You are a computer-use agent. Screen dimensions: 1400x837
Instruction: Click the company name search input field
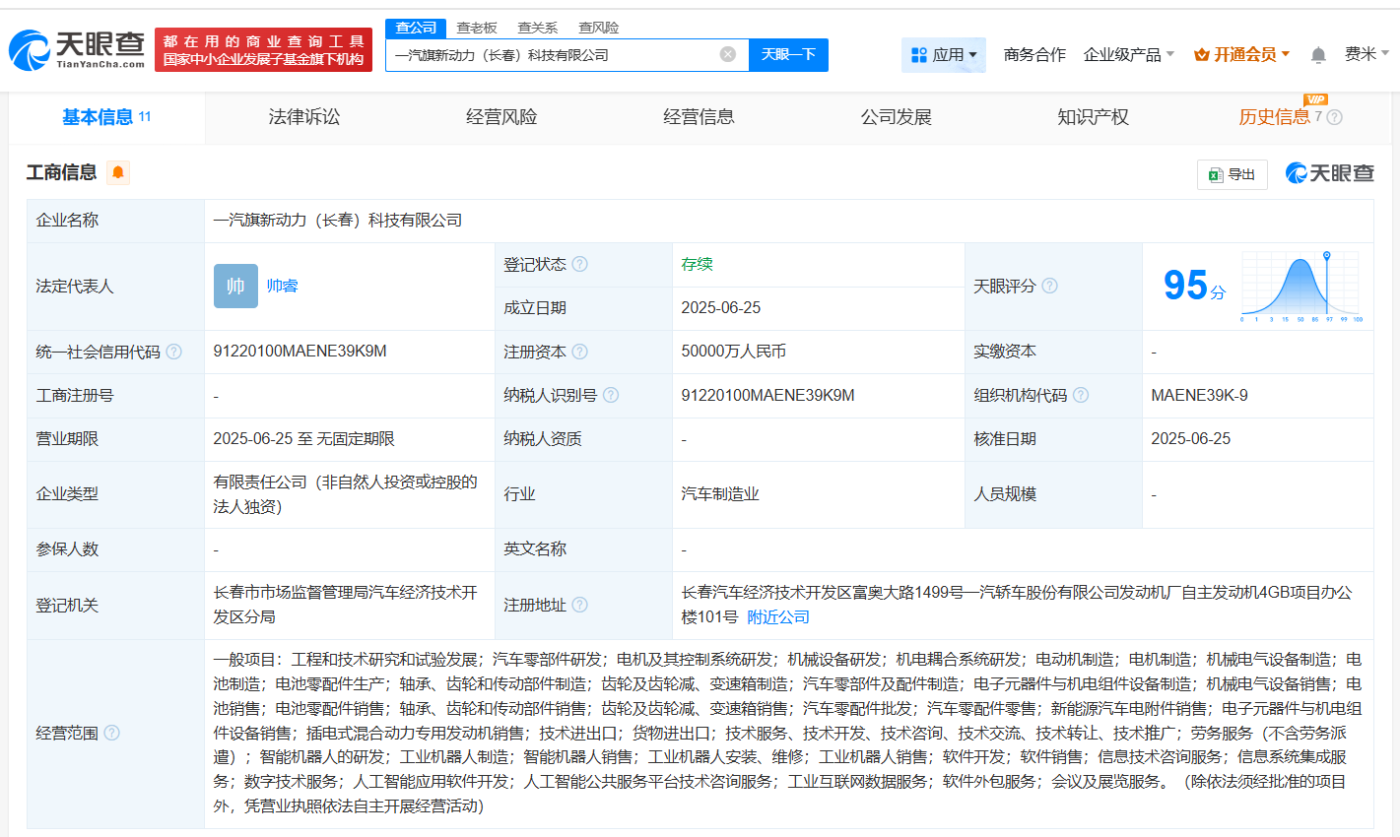pos(552,55)
